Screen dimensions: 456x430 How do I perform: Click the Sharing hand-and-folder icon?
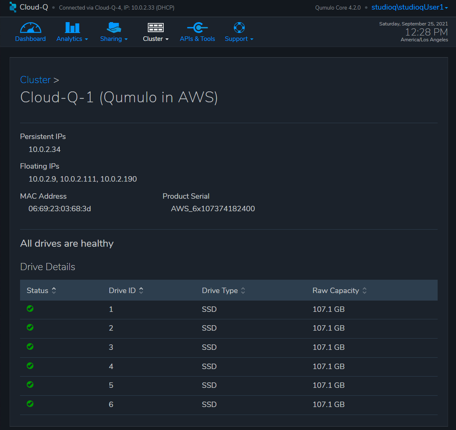coord(114,28)
